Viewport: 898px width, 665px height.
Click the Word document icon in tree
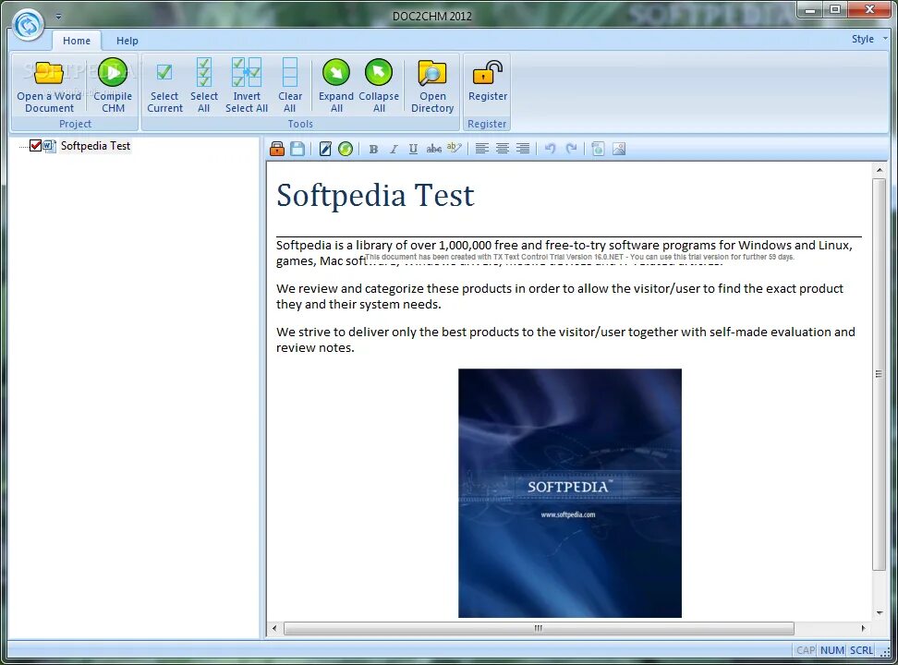pyautogui.click(x=50, y=146)
